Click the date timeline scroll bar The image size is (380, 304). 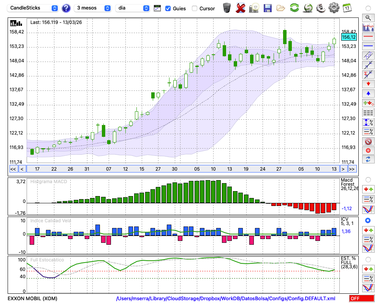tap(182, 169)
